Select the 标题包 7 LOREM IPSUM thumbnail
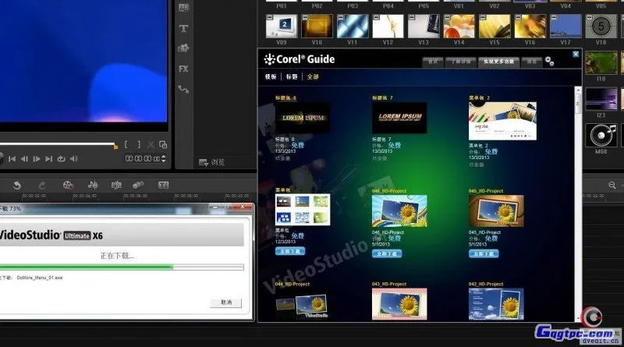This screenshot has height=347, width=624. pyautogui.click(x=399, y=118)
